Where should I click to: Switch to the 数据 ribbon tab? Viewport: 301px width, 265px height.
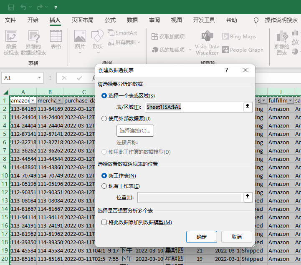coord(132,20)
